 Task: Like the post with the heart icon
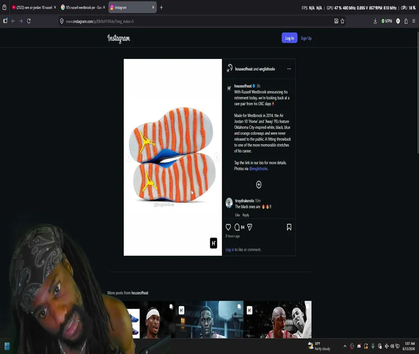(x=228, y=227)
